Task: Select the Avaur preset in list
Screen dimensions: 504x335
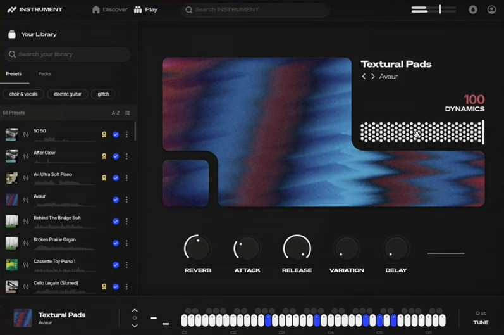Action: click(68, 200)
